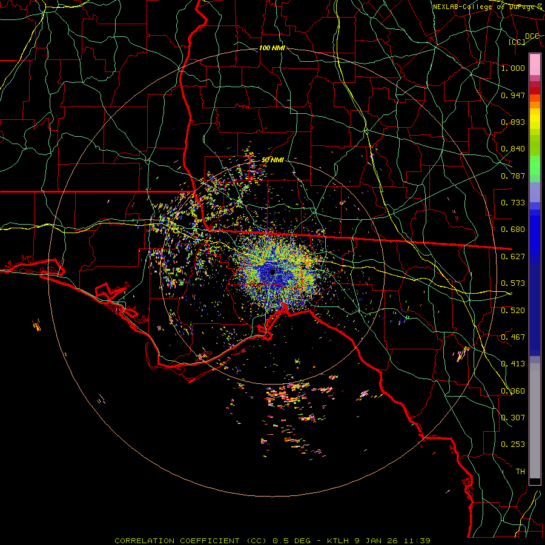
Task: Pick the bright green color bar segment
Action: (535, 166)
